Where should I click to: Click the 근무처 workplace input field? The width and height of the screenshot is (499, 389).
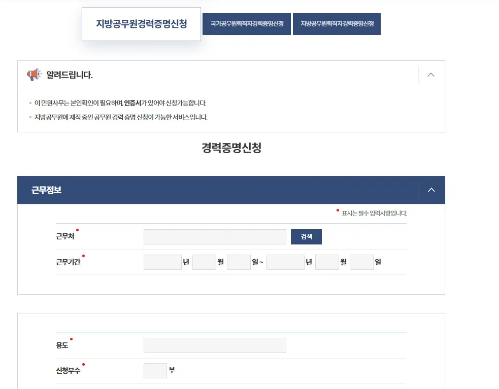pyautogui.click(x=215, y=236)
